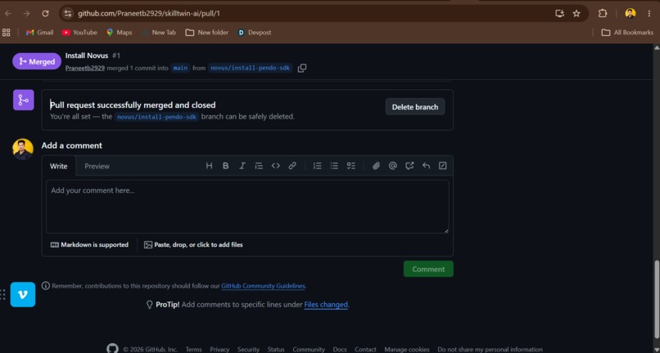Open Contact link in footer
This screenshot has height=353, width=660.
click(x=365, y=349)
